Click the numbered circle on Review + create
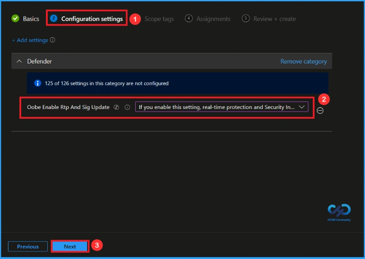 coord(245,19)
